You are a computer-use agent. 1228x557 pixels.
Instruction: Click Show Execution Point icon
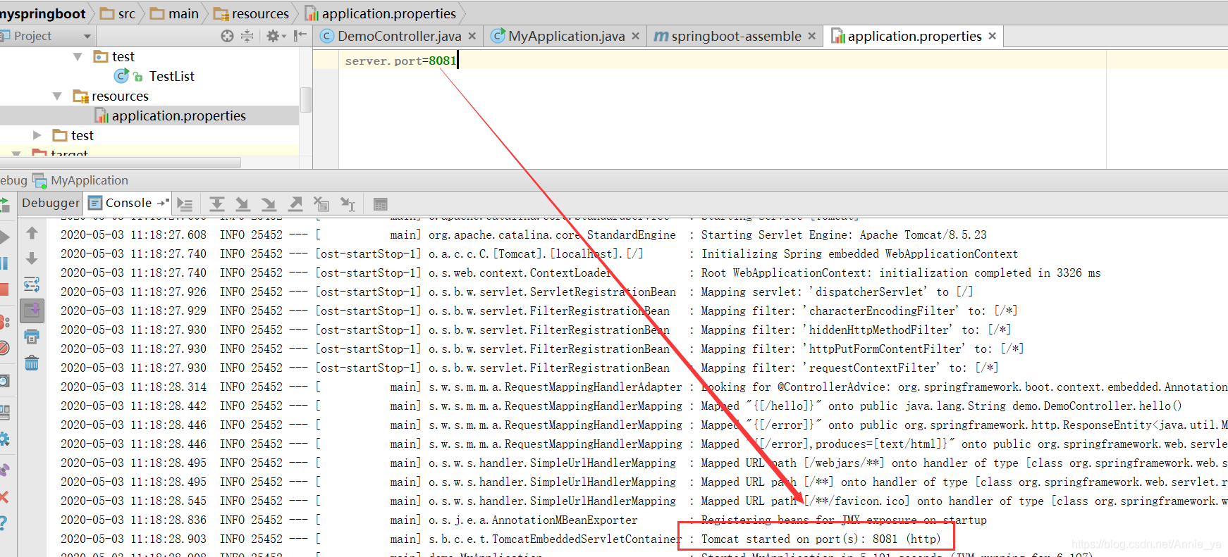pos(185,204)
